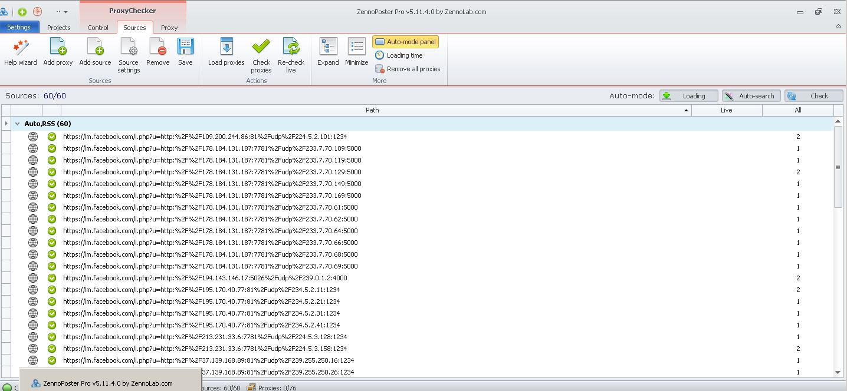Viewport: 847px width, 391px height.
Task: Select the row ending 224.5.3.158:1234
Action: tap(422, 349)
